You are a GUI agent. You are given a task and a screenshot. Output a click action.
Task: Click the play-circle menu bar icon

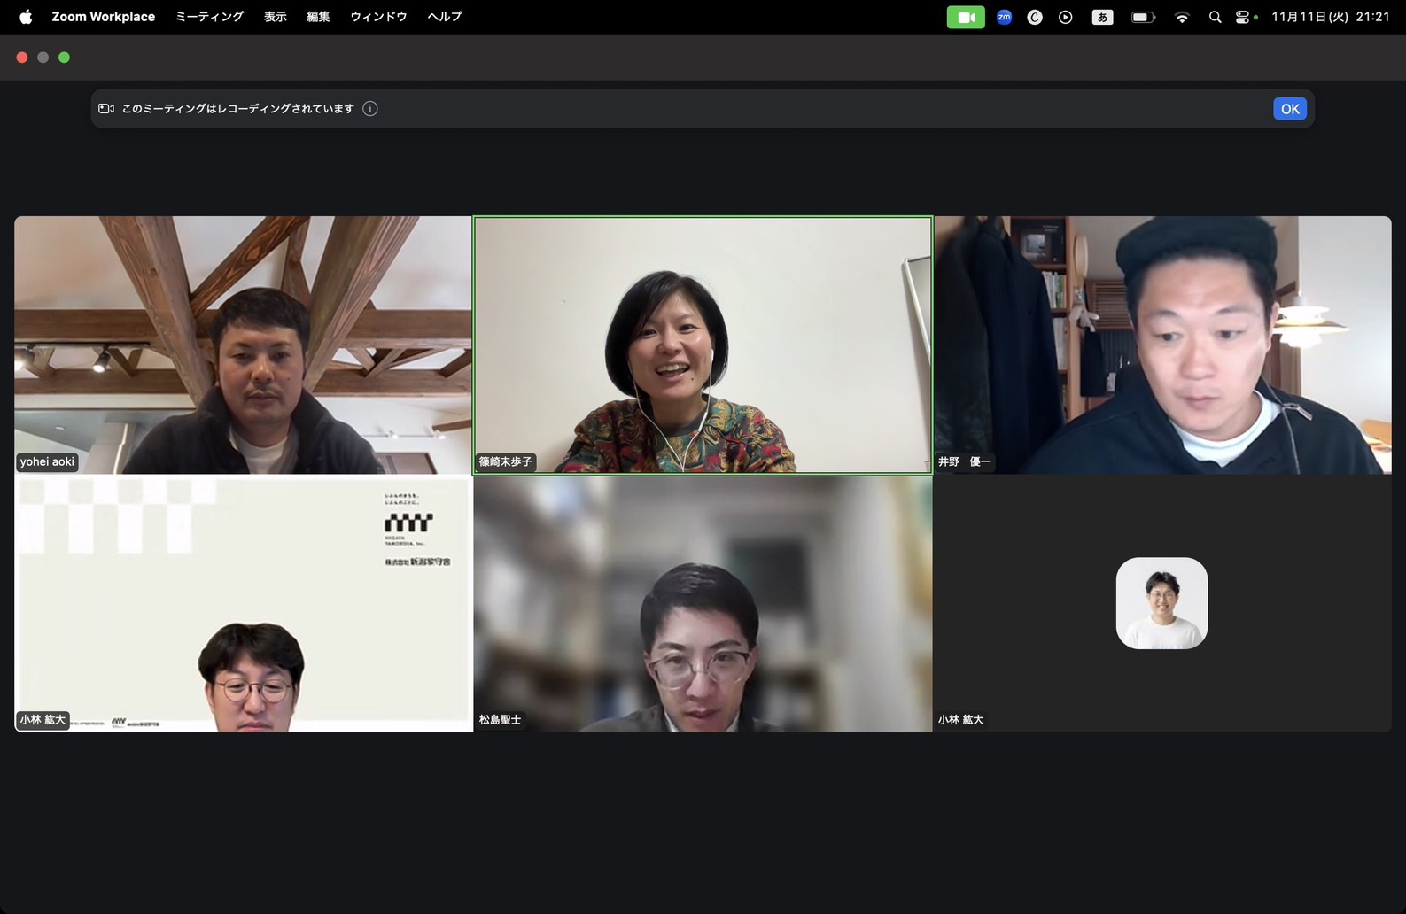1065,17
